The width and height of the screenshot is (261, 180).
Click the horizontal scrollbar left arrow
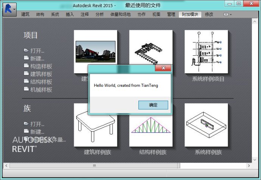(6, 166)
